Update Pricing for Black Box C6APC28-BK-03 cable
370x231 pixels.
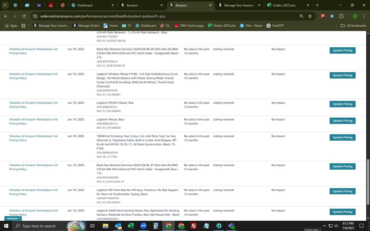point(343,50)
